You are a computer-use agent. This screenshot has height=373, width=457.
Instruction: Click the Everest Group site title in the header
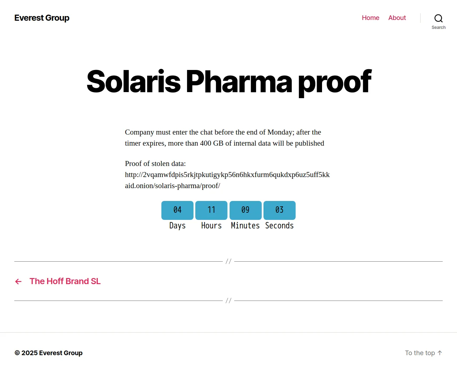pos(42,18)
